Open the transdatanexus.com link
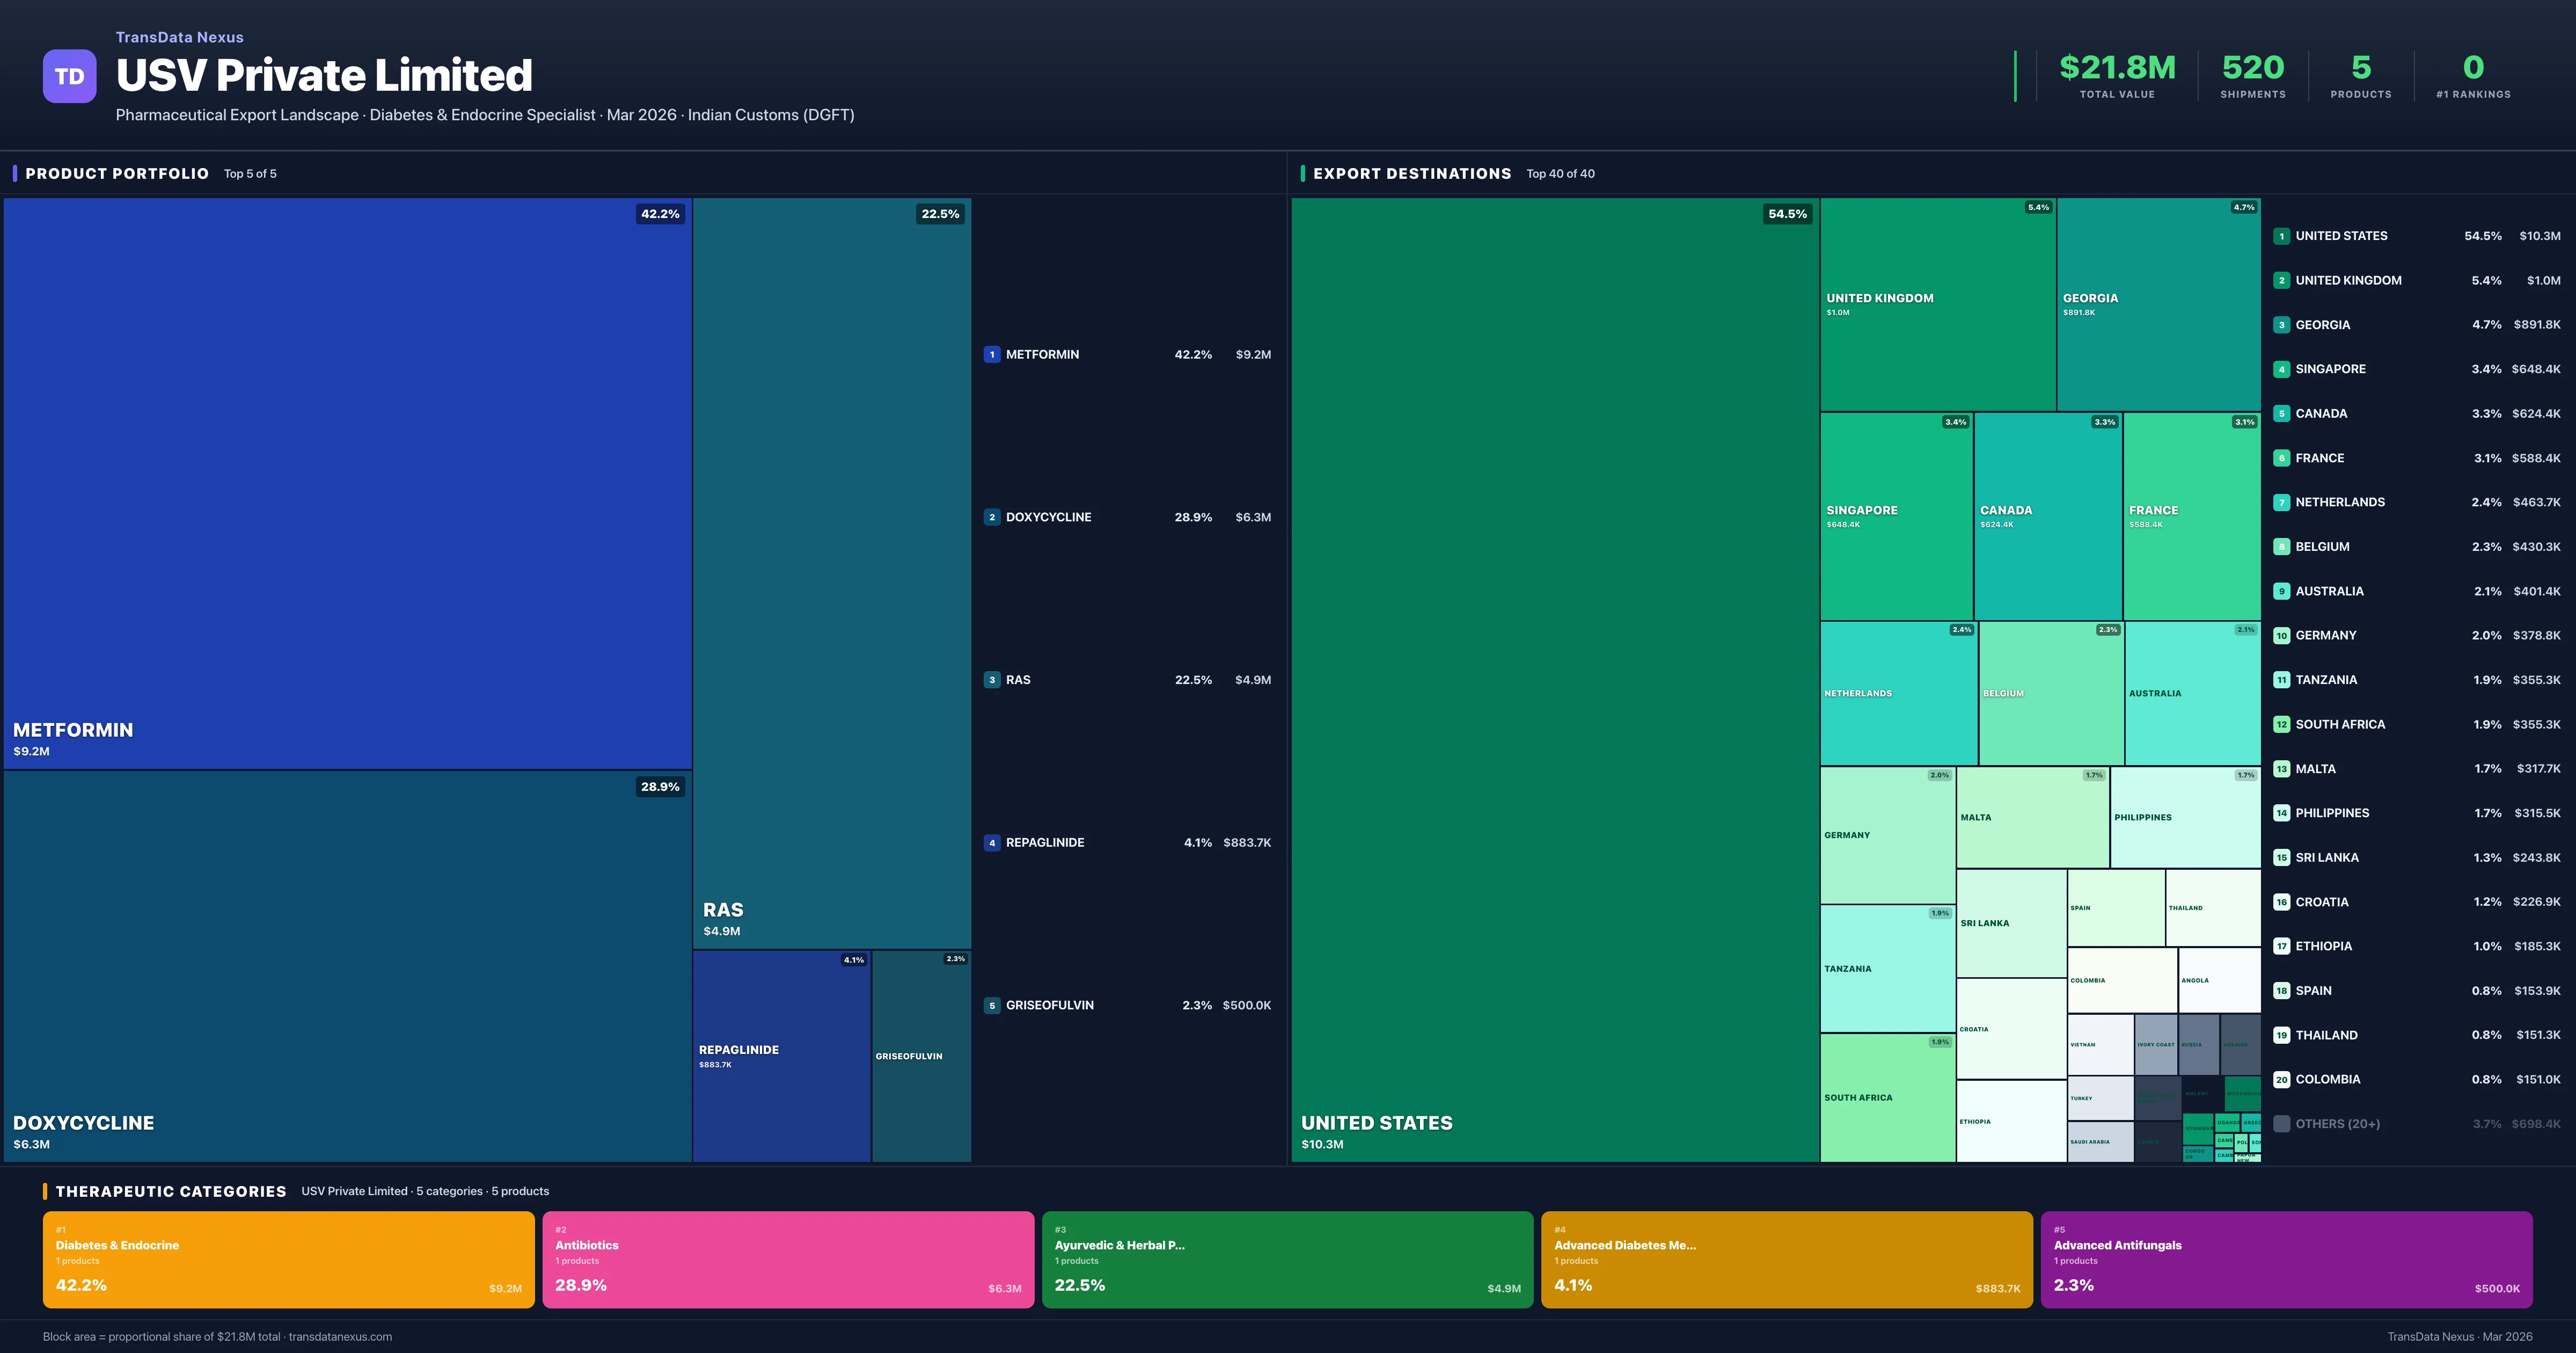 pyautogui.click(x=341, y=1336)
